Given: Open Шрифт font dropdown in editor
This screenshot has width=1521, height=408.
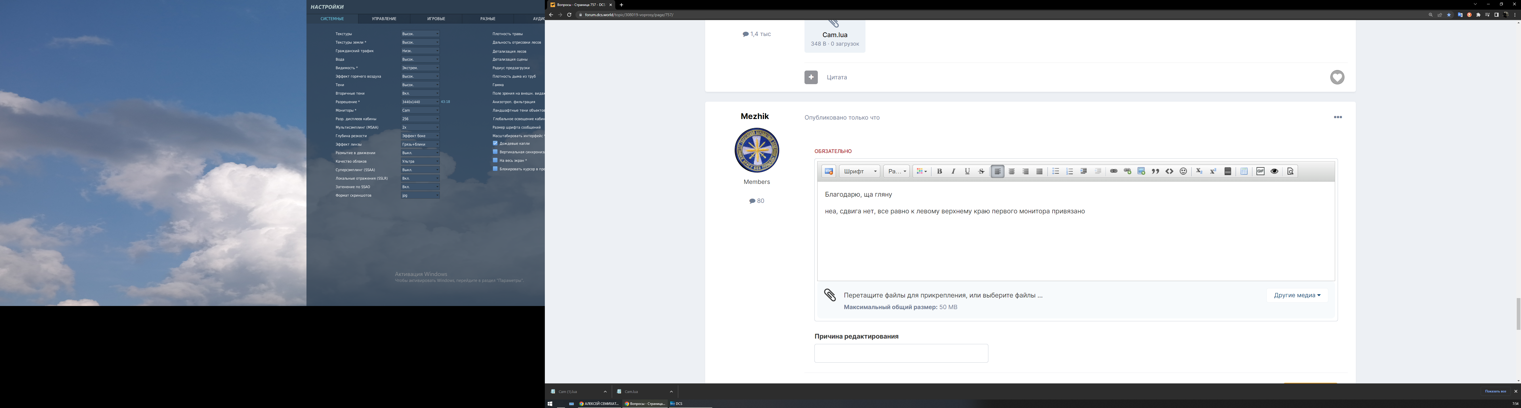Looking at the screenshot, I should coord(860,172).
